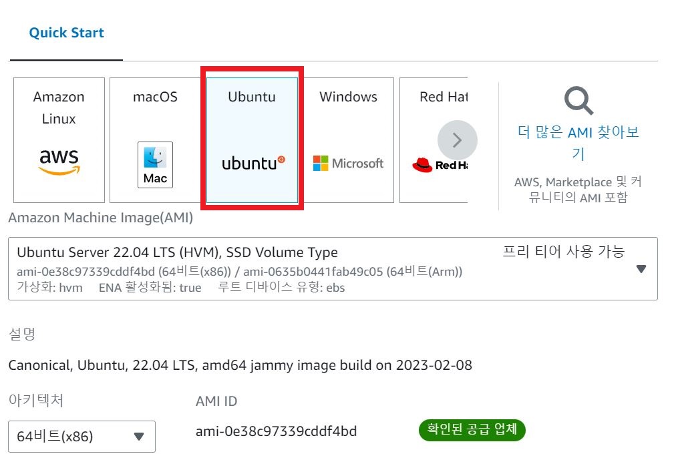This screenshot has width=674, height=470.
Task: Select the Amazon Linux AMI card
Action: [x=59, y=140]
